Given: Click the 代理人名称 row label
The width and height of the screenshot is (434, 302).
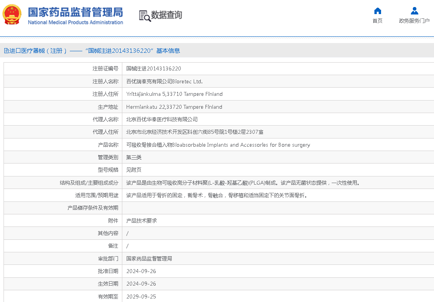Looking at the screenshot, I should point(105,119).
